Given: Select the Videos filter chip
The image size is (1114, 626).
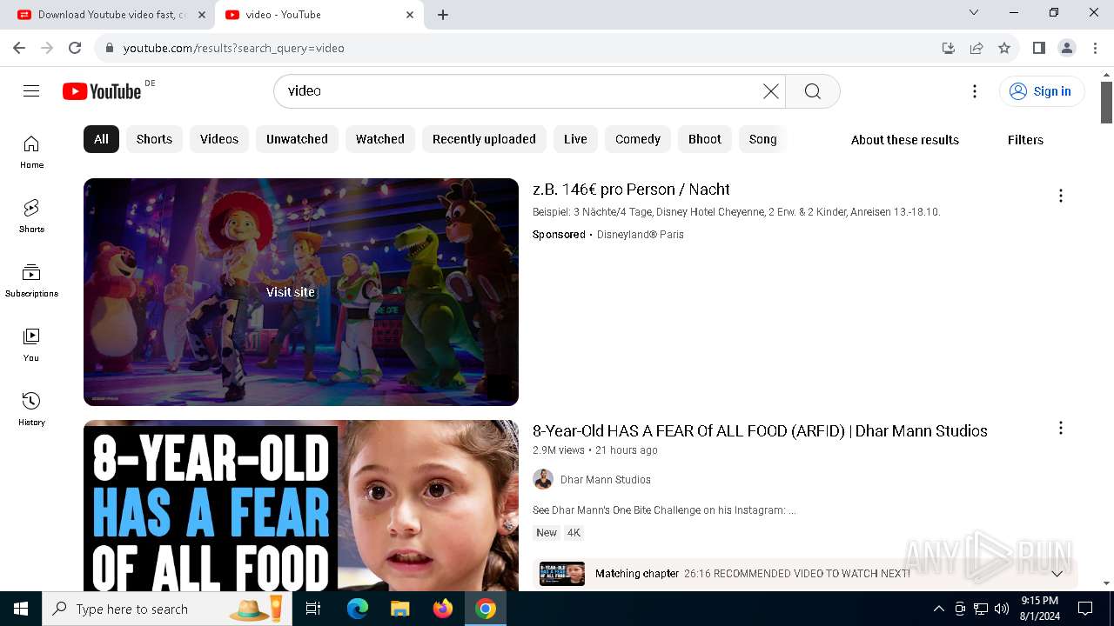Looking at the screenshot, I should pyautogui.click(x=219, y=139).
